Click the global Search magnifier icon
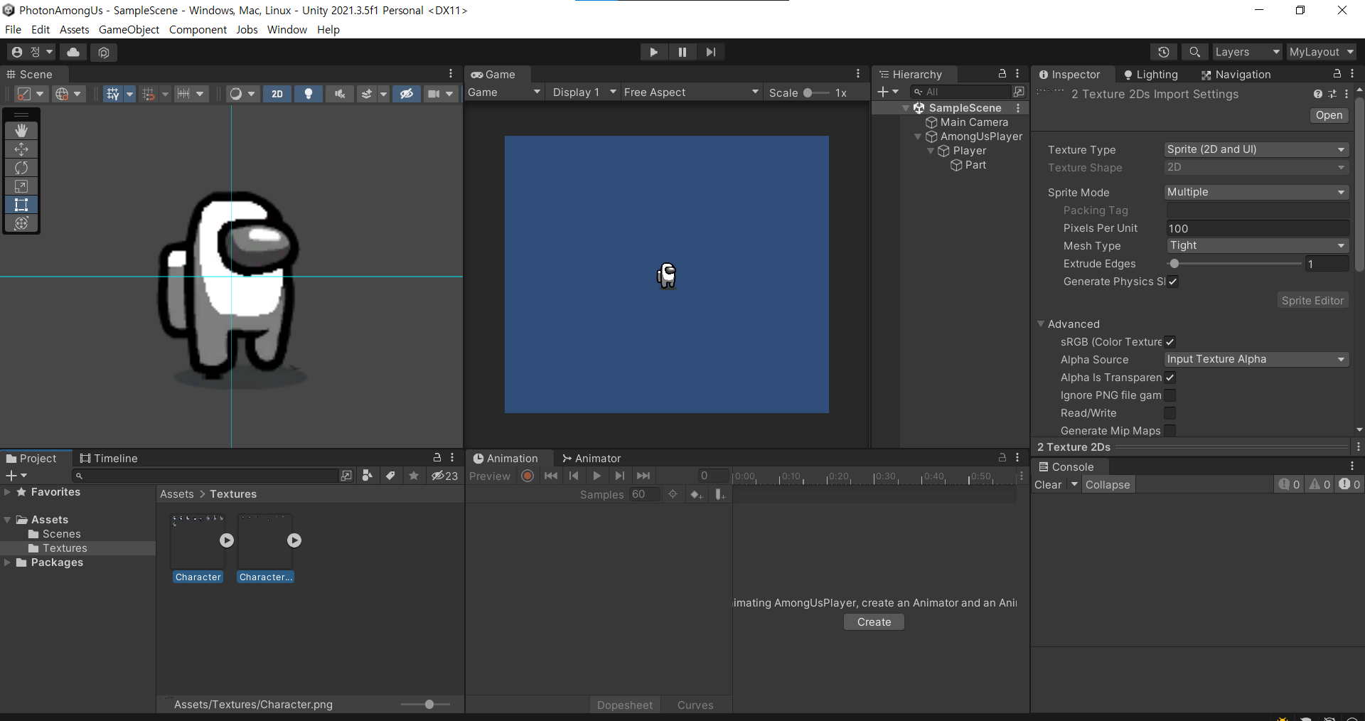The height and width of the screenshot is (721, 1365). [1194, 52]
